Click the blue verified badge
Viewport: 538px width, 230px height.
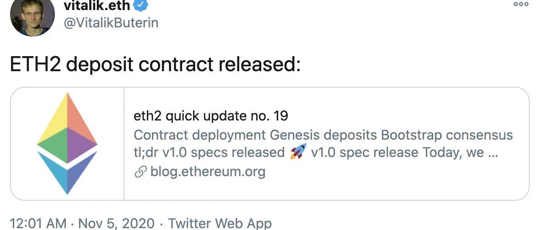coord(140,5)
